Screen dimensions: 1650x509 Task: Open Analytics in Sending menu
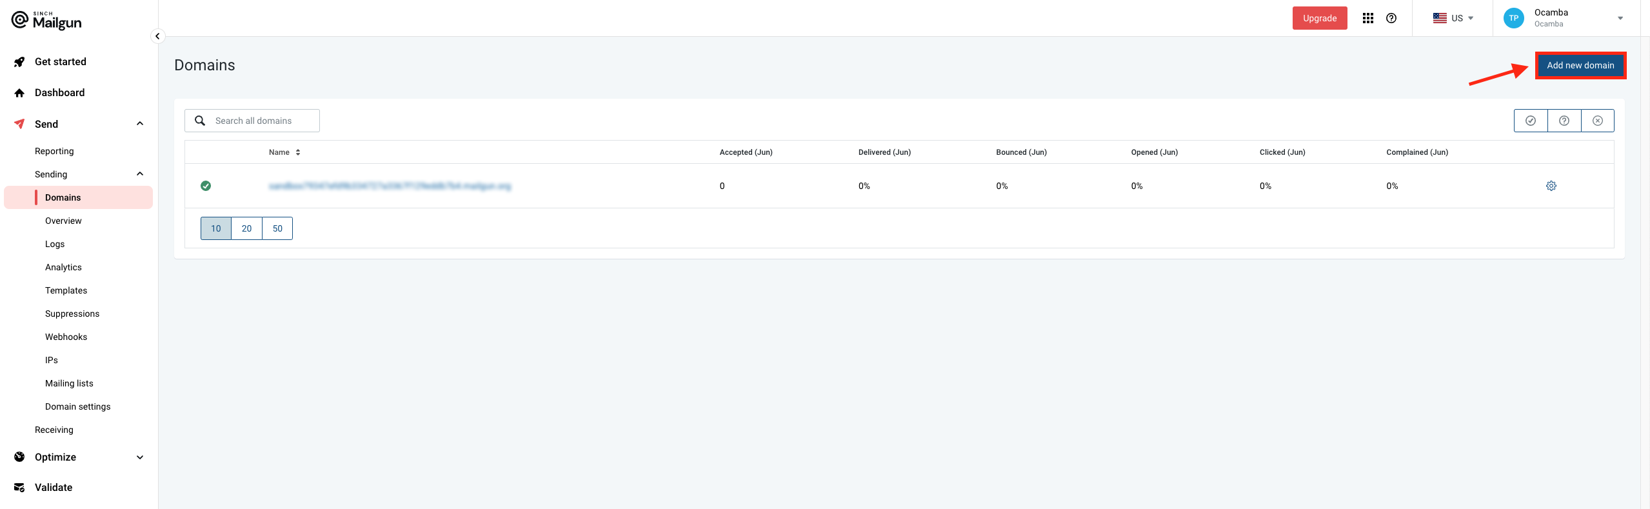click(63, 267)
